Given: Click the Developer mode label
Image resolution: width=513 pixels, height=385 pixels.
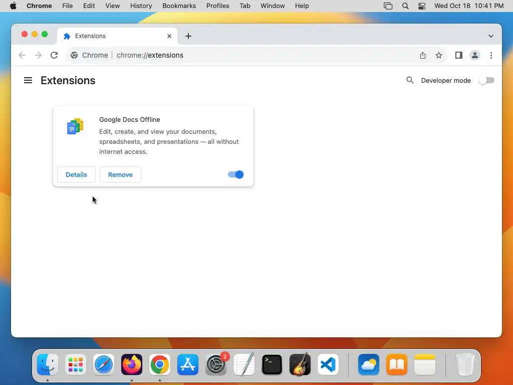Looking at the screenshot, I should tap(445, 81).
